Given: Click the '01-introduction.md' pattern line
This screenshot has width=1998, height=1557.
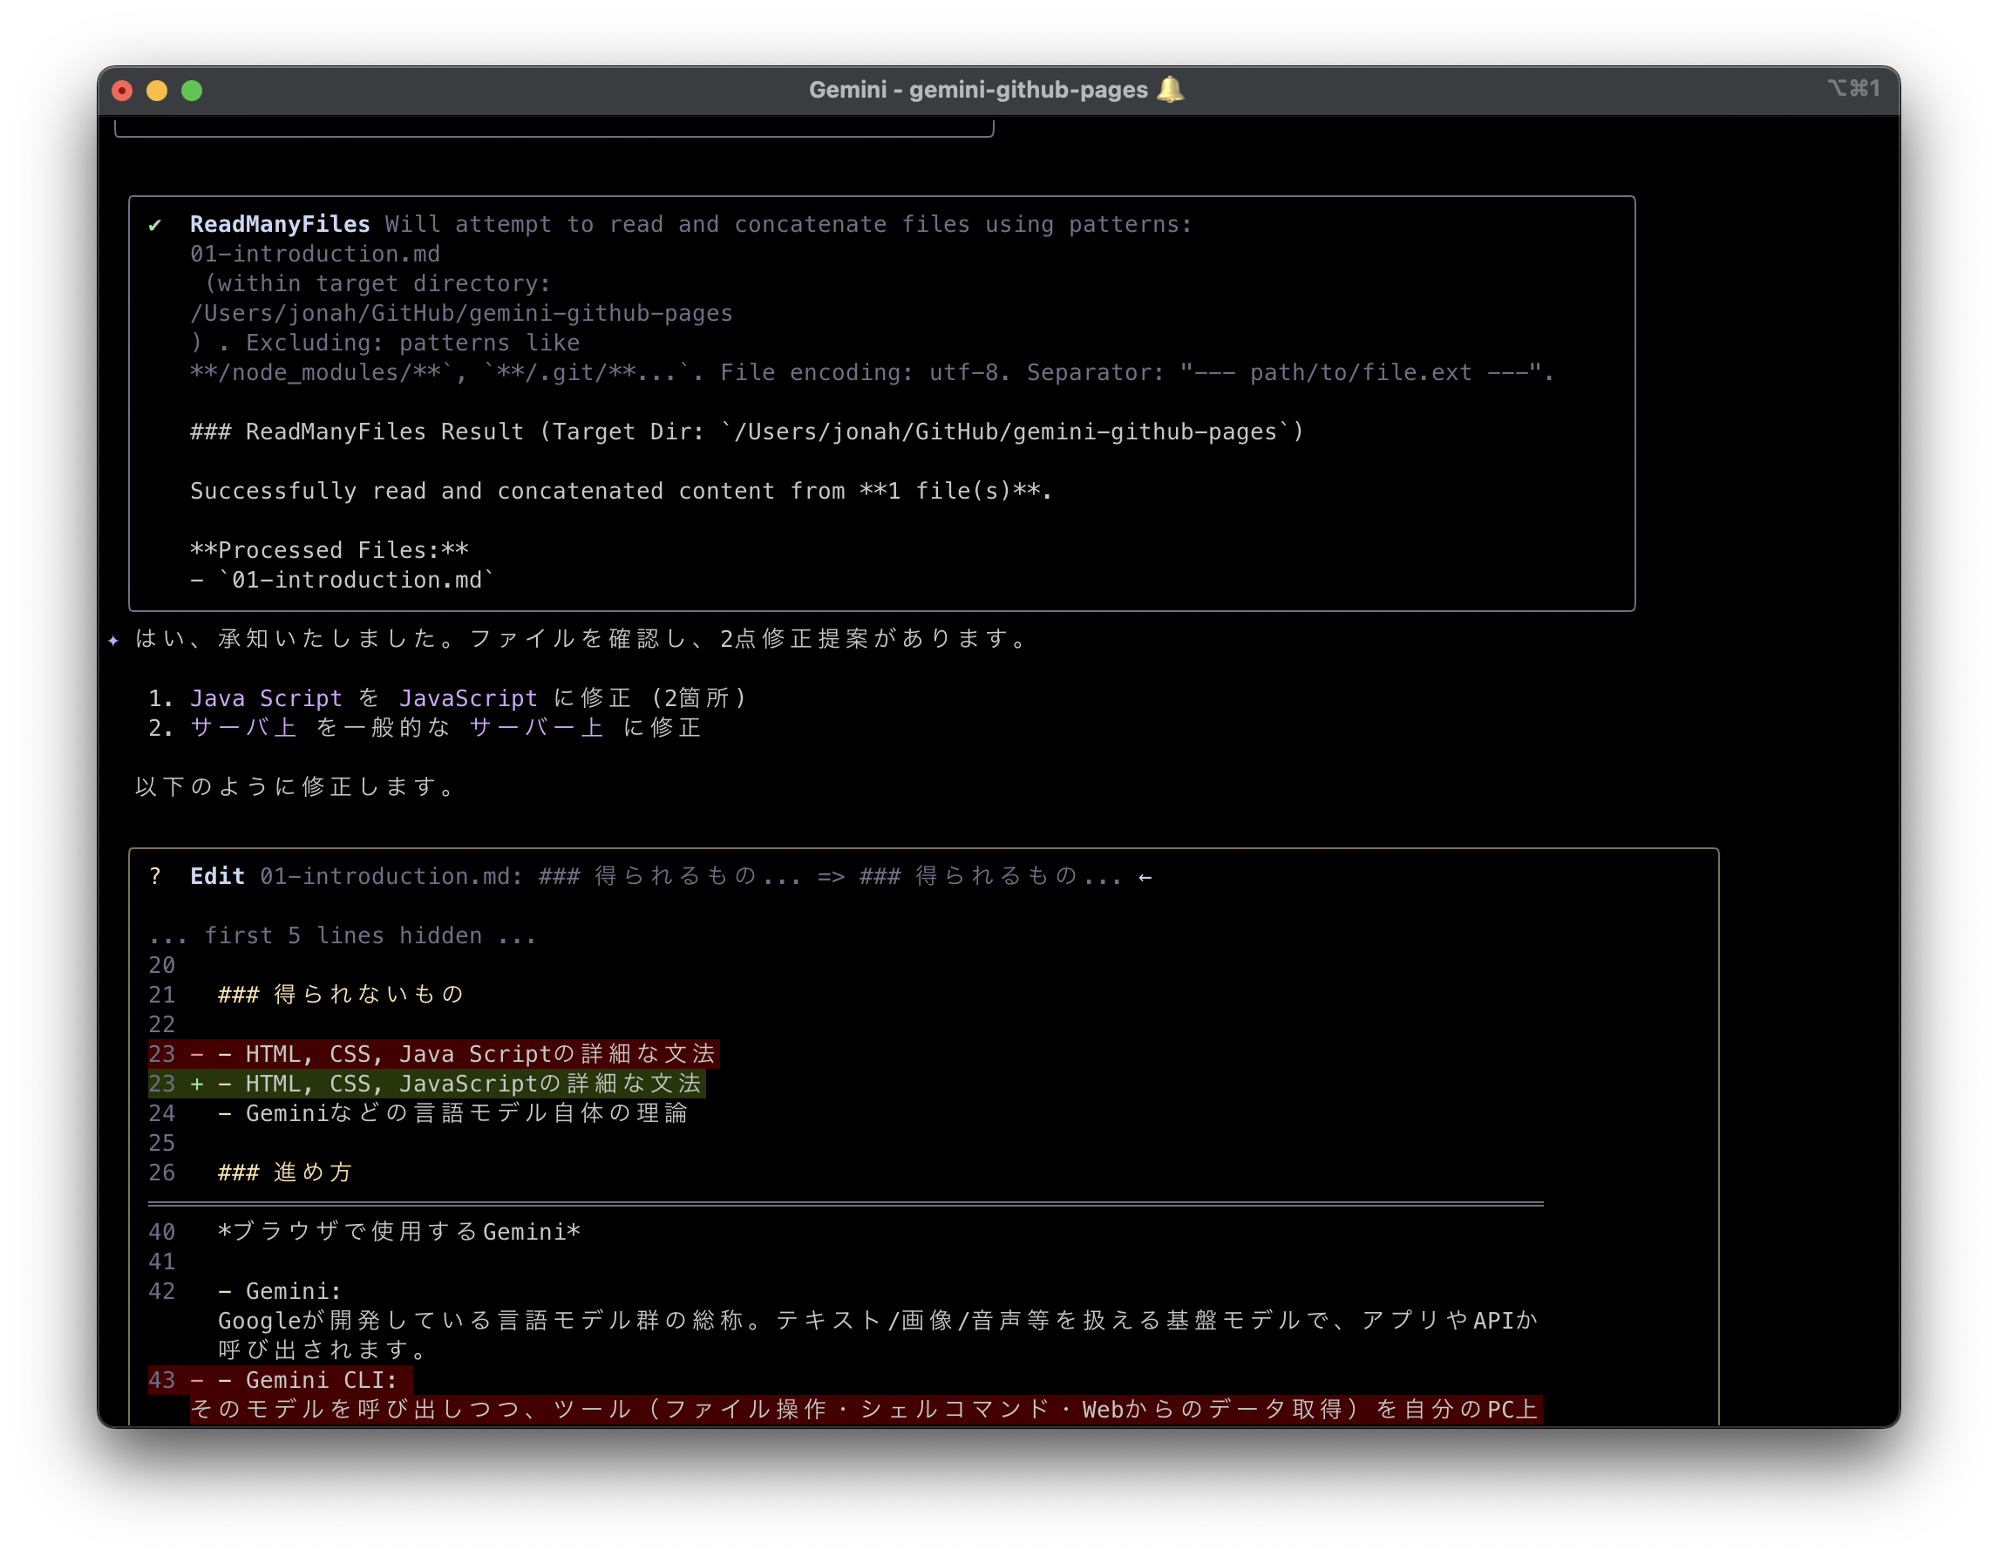Looking at the screenshot, I should point(315,254).
